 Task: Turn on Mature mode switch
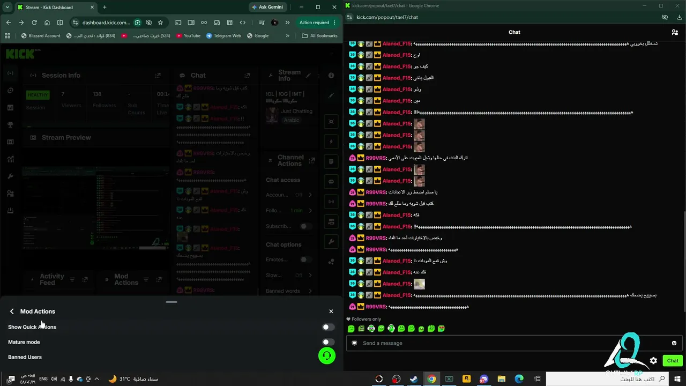tap(328, 342)
